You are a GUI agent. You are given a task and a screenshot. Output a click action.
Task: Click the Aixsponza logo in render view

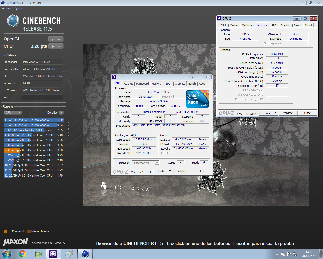click(126, 187)
